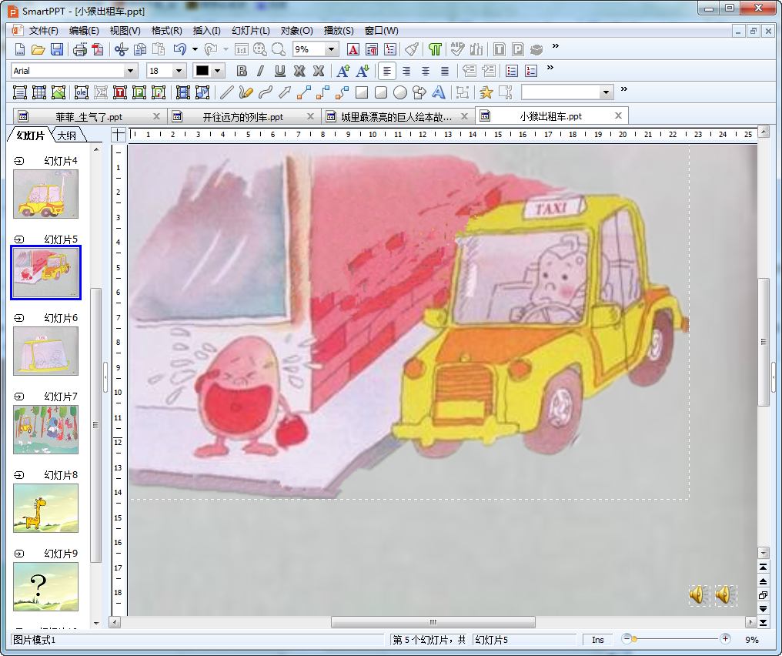Click the yellow star animation icon
The width and height of the screenshot is (782, 656).
coord(486,92)
